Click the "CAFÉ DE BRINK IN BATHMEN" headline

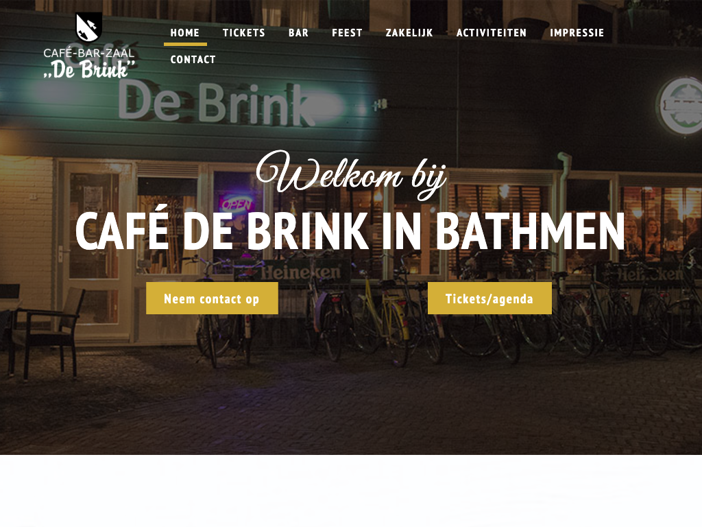point(350,232)
